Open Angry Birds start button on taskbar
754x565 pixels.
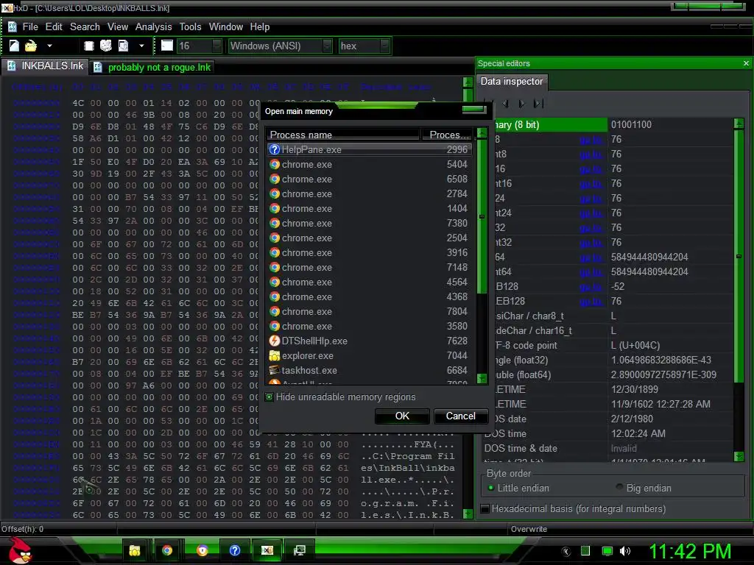pos(19,550)
